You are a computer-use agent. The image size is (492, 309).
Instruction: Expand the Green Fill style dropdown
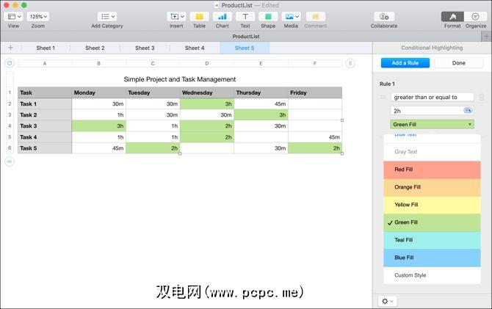click(x=432, y=124)
